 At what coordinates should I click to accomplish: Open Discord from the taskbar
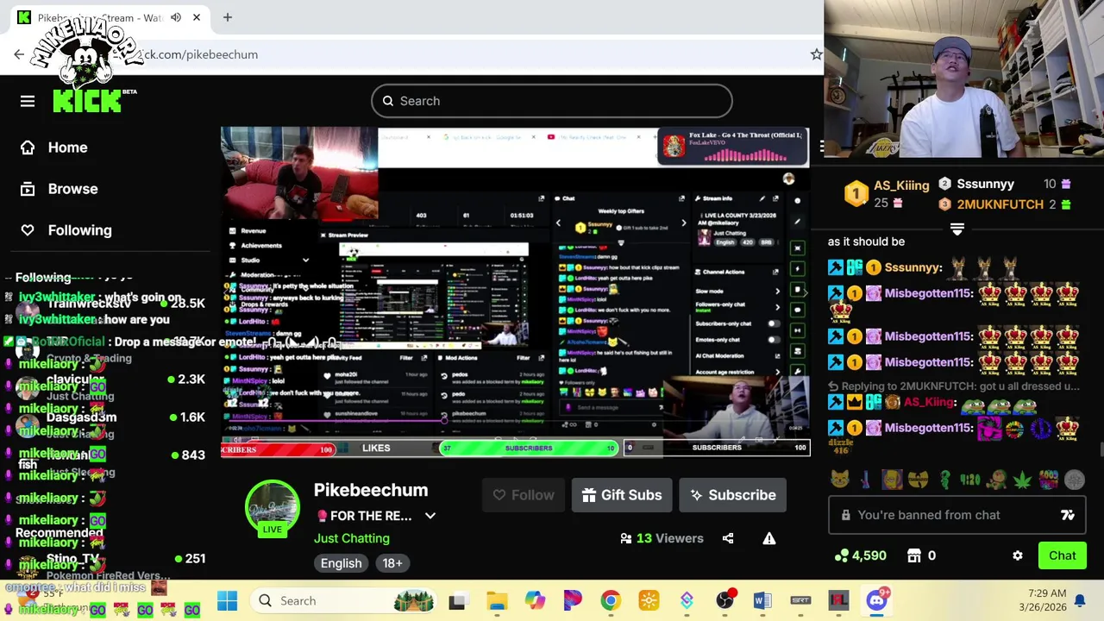click(876, 601)
